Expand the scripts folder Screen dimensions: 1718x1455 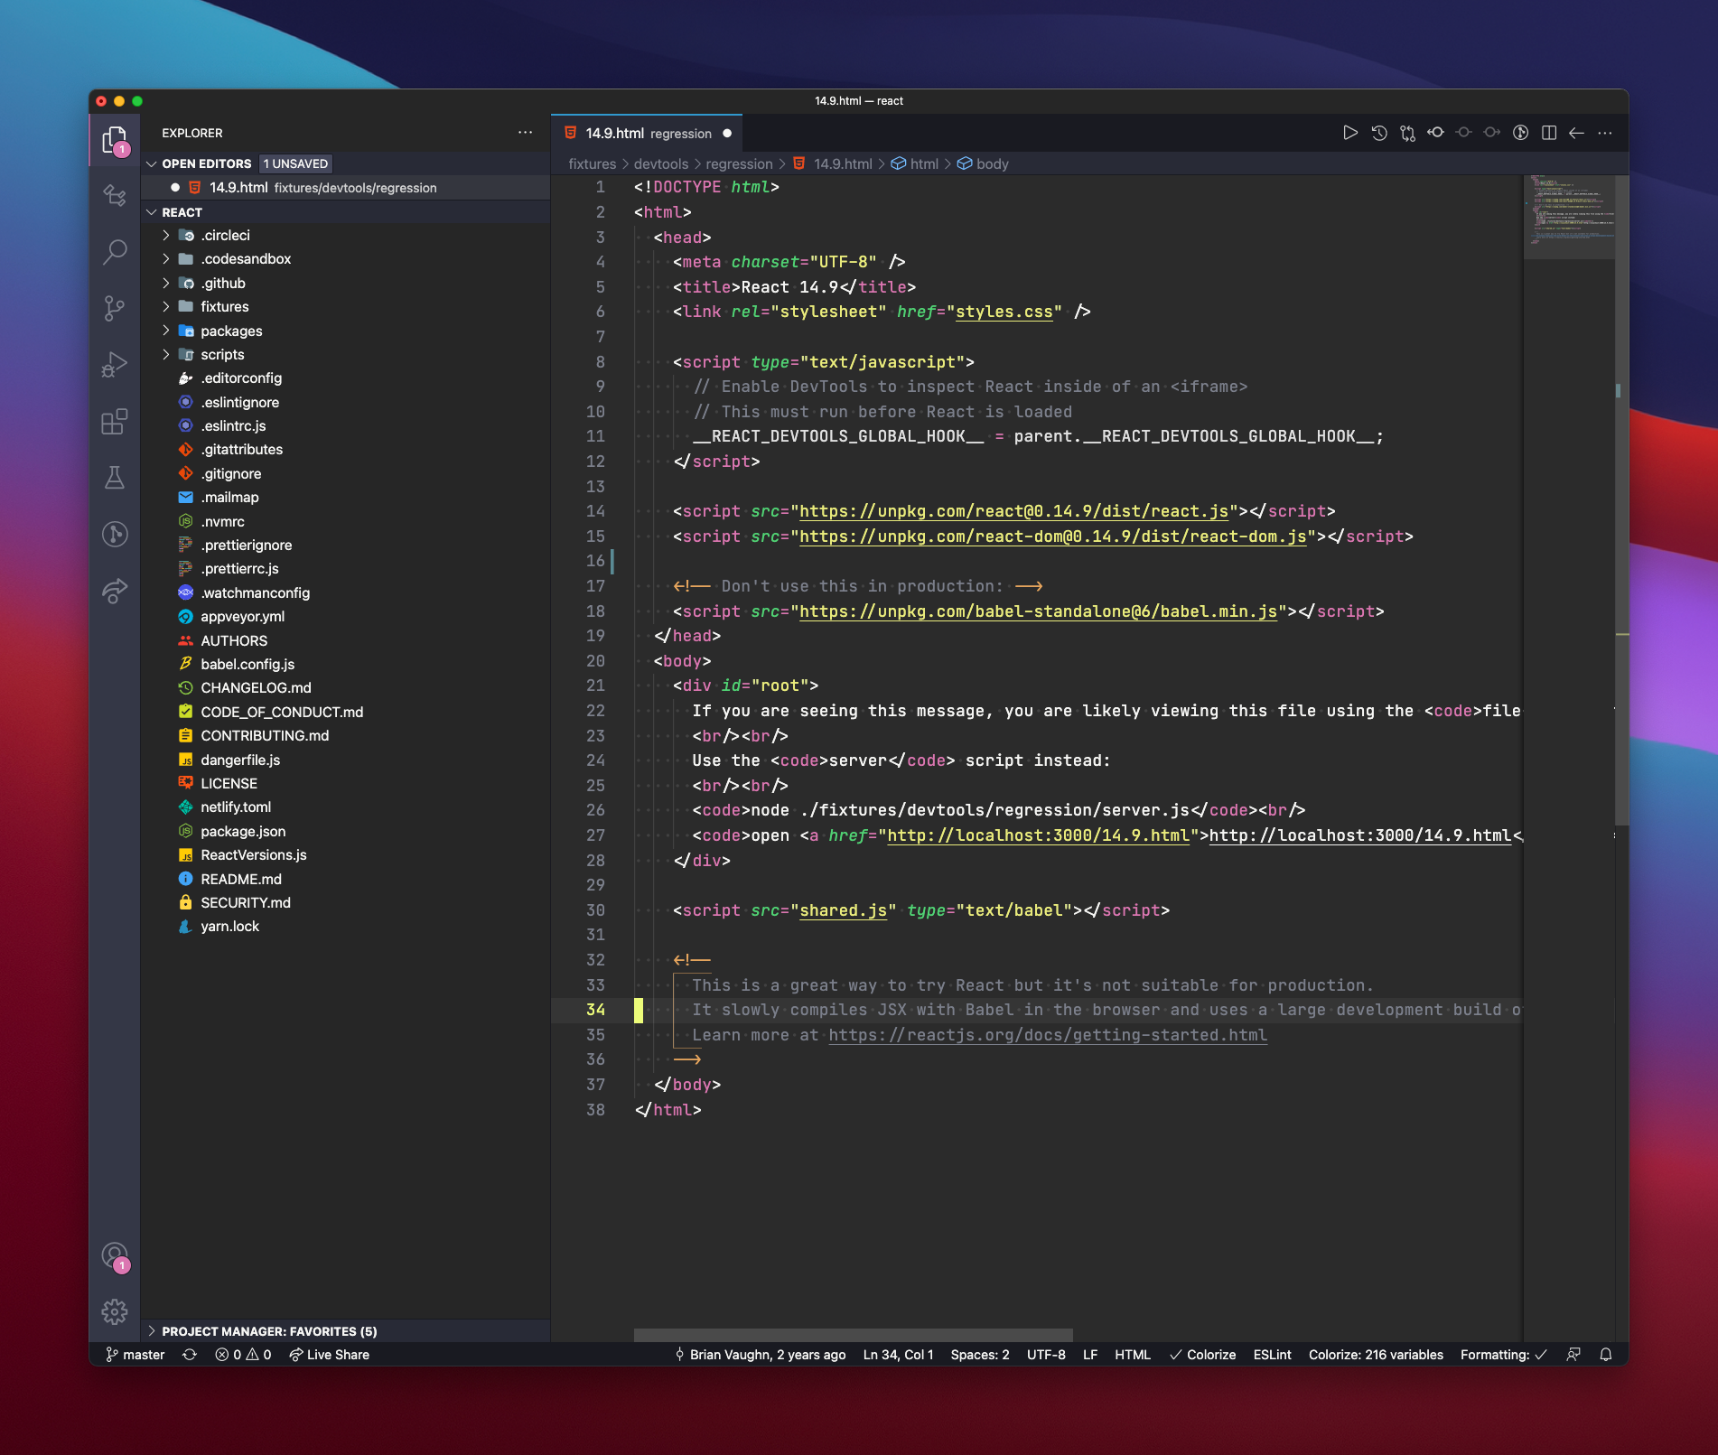click(166, 355)
